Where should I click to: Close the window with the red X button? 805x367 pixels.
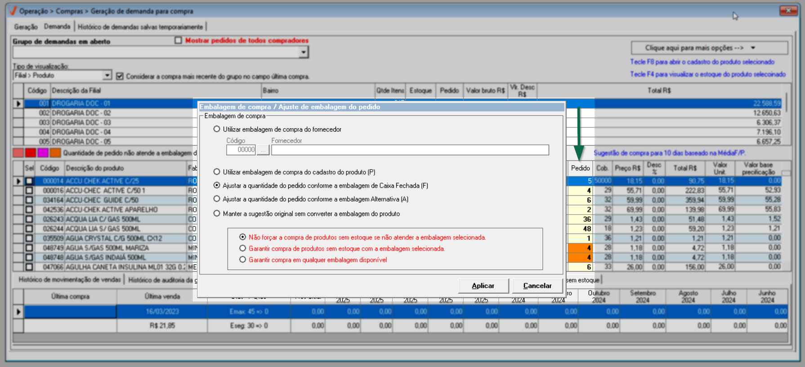click(788, 10)
